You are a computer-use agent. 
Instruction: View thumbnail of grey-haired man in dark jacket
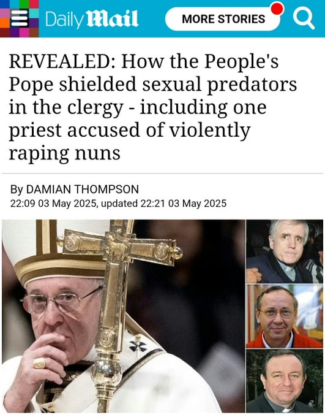(285, 251)
